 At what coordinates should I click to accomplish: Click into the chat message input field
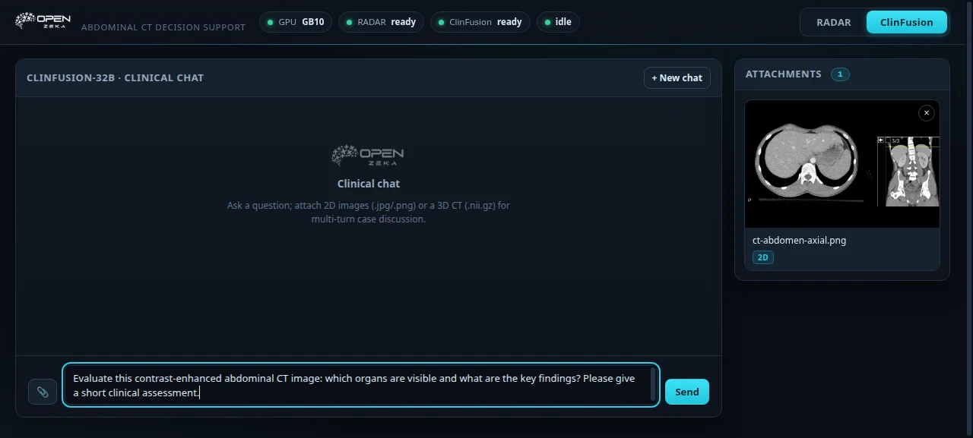[x=361, y=385]
